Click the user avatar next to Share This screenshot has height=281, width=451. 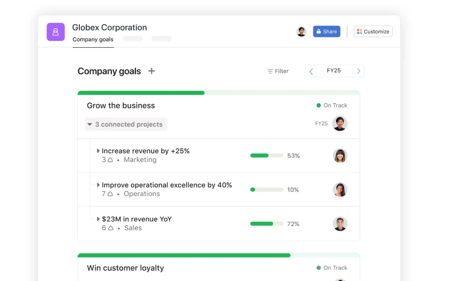302,32
